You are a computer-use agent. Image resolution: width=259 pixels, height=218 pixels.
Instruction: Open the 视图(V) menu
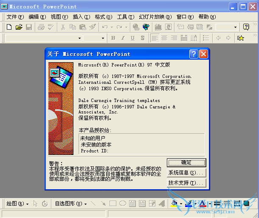(59, 17)
